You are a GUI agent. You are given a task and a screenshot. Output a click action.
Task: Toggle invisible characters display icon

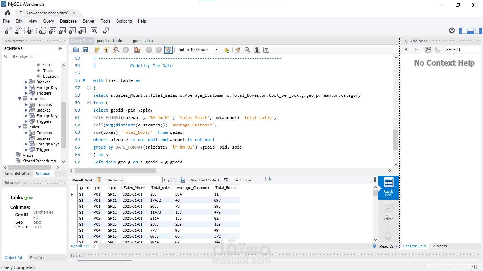(257, 50)
